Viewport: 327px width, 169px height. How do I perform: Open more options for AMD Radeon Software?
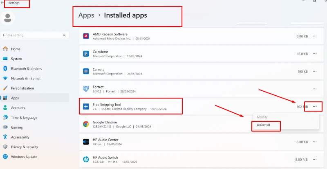tap(315, 36)
